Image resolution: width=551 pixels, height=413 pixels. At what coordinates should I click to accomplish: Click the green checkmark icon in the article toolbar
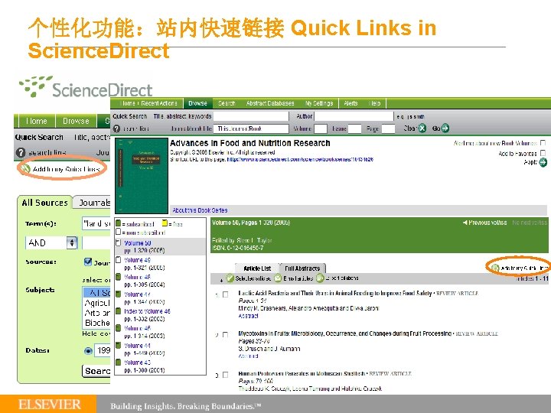(x=230, y=278)
